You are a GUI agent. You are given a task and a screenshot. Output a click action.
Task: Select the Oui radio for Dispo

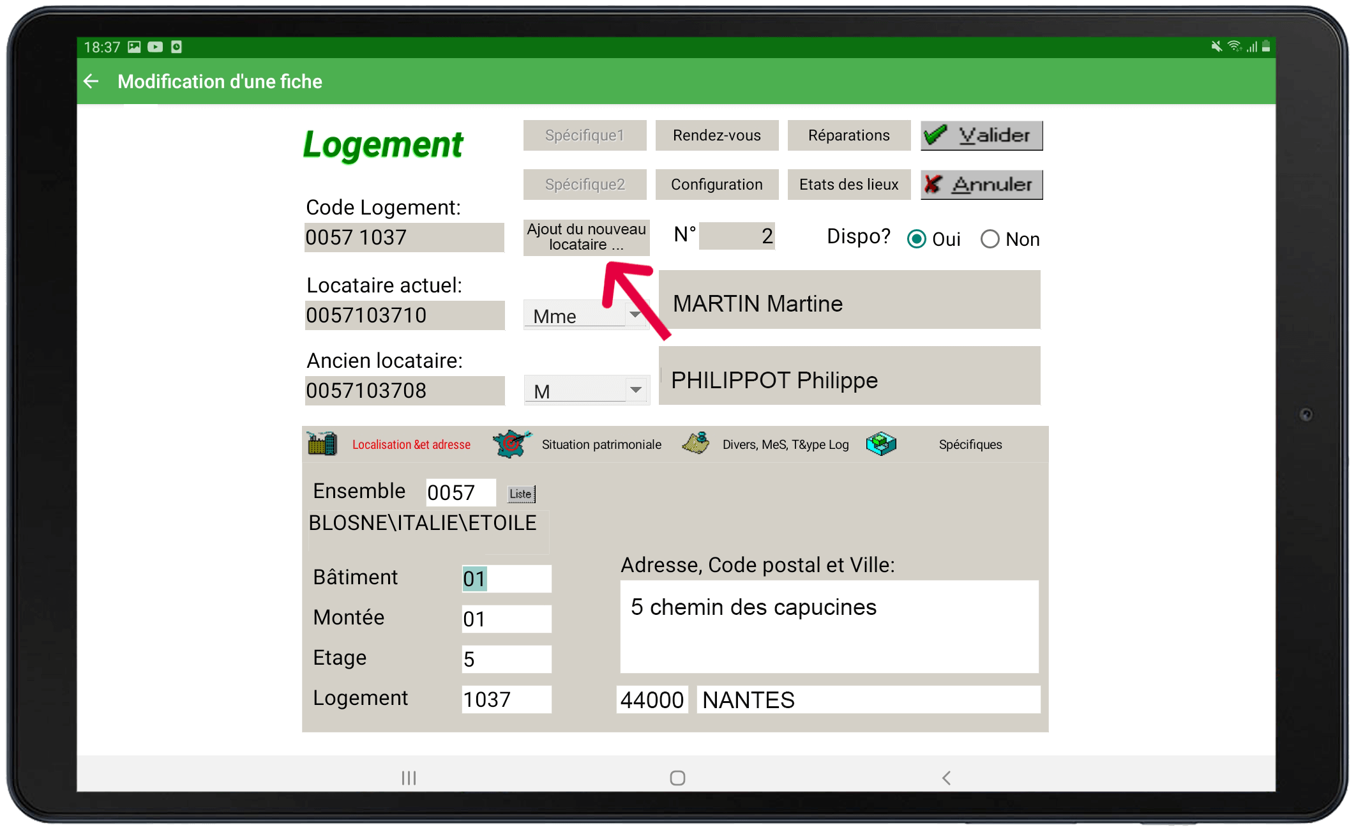917,239
